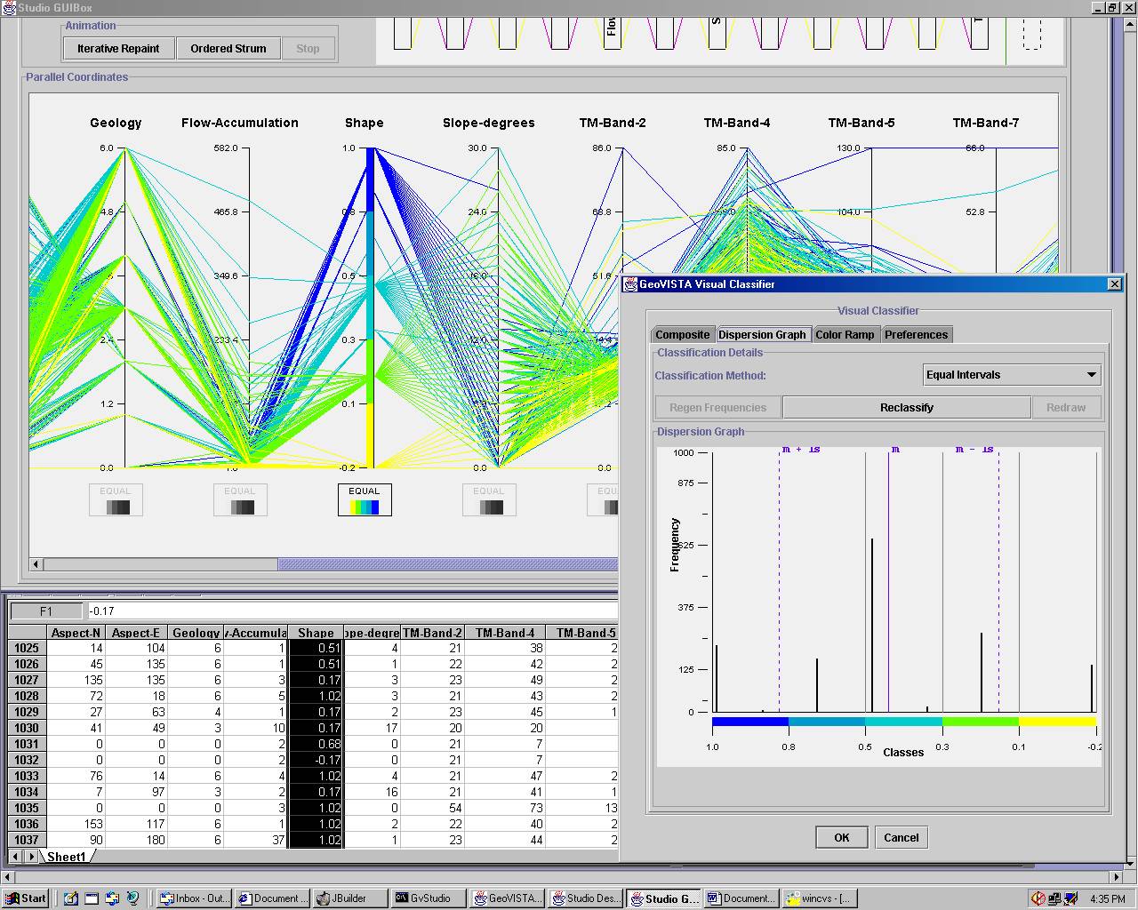Click the sheet tab scroll-right arrow
1138x910 pixels.
[x=31, y=857]
